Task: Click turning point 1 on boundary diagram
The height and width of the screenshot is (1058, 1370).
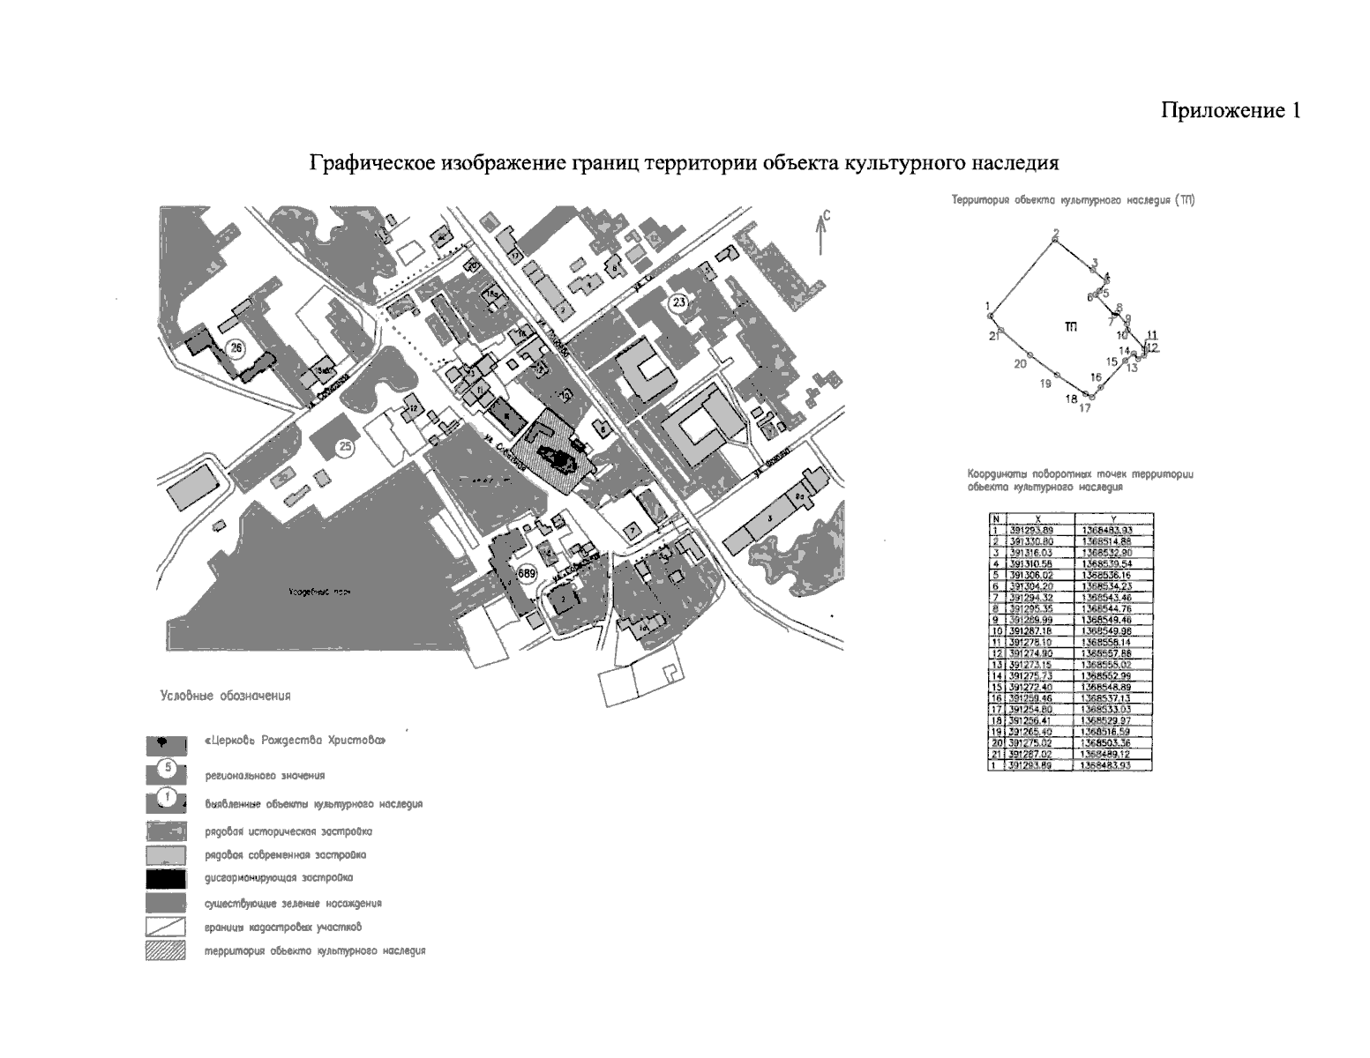Action: coord(991,316)
